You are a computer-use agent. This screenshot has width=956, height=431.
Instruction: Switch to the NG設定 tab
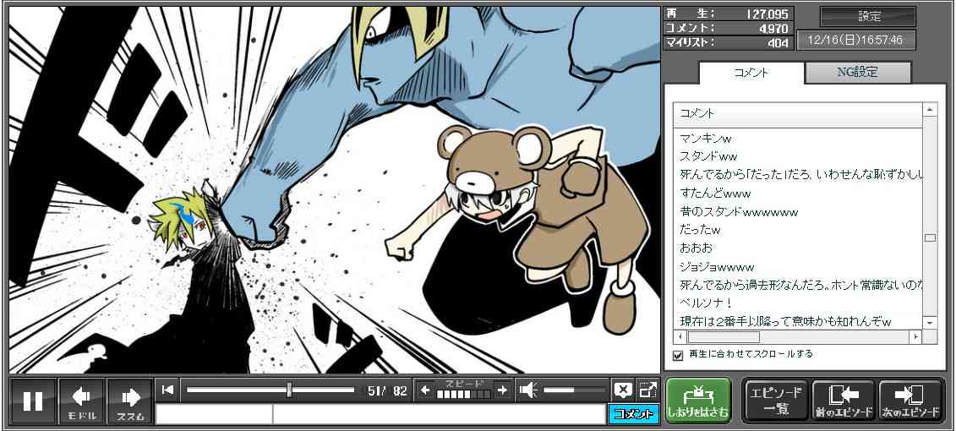(x=857, y=73)
